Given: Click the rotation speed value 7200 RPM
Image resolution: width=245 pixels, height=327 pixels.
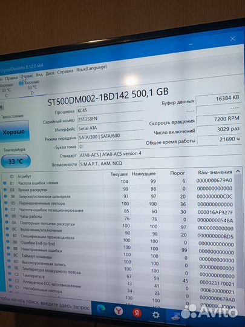Looking at the screenshot, I should click(x=220, y=119).
